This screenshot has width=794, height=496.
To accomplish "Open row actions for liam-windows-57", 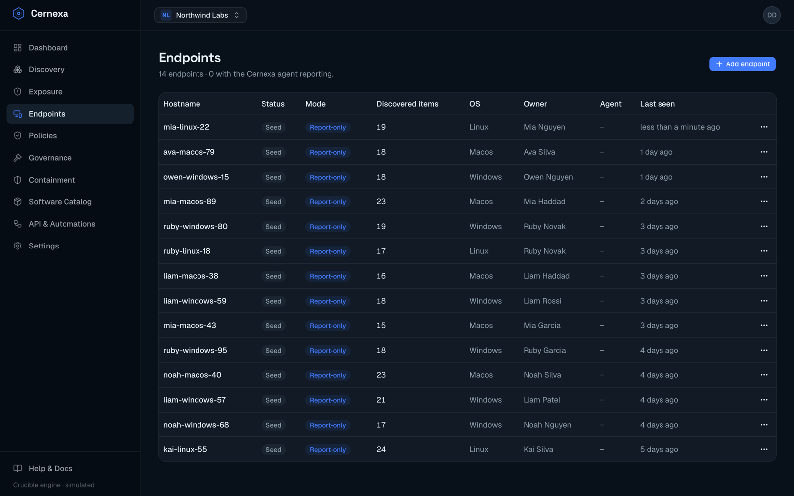I will pyautogui.click(x=764, y=400).
